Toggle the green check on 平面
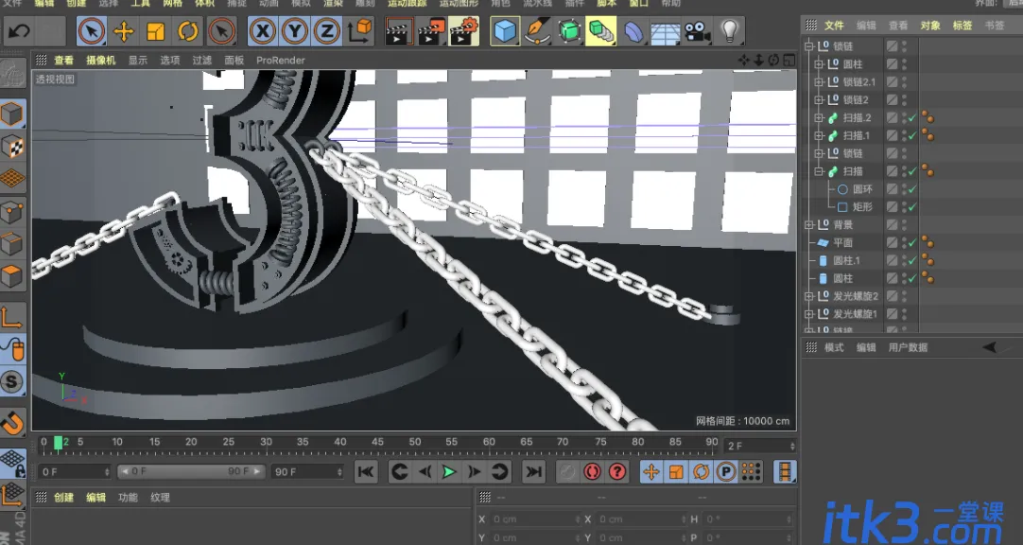Viewport: 1023px width, 545px height. pyautogui.click(x=912, y=243)
